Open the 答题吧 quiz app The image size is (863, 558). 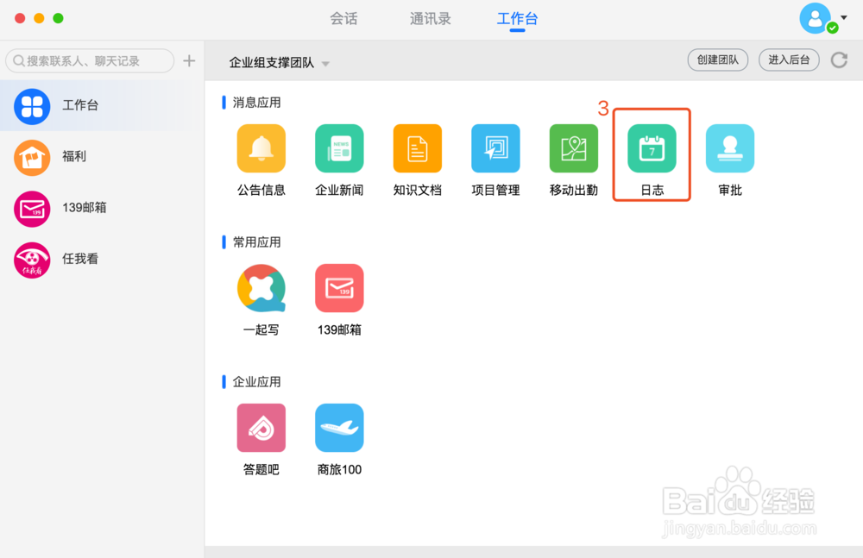click(261, 427)
